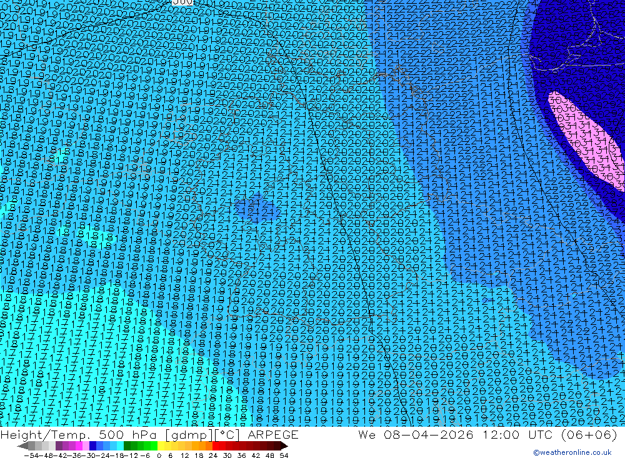The width and height of the screenshot is (625, 458).
Task: Click the '0' value on legend scale
Action: pos(159,456)
